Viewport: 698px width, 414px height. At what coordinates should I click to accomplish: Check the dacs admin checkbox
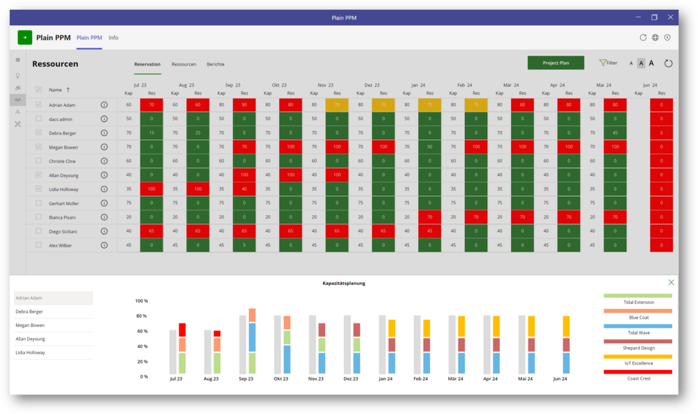point(38,118)
